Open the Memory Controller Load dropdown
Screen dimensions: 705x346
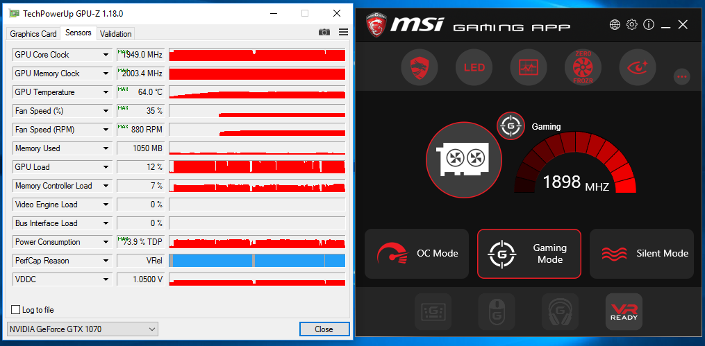(106, 186)
